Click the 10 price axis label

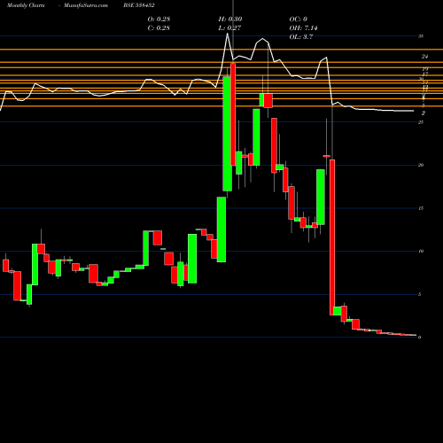pyautogui.click(x=421, y=251)
